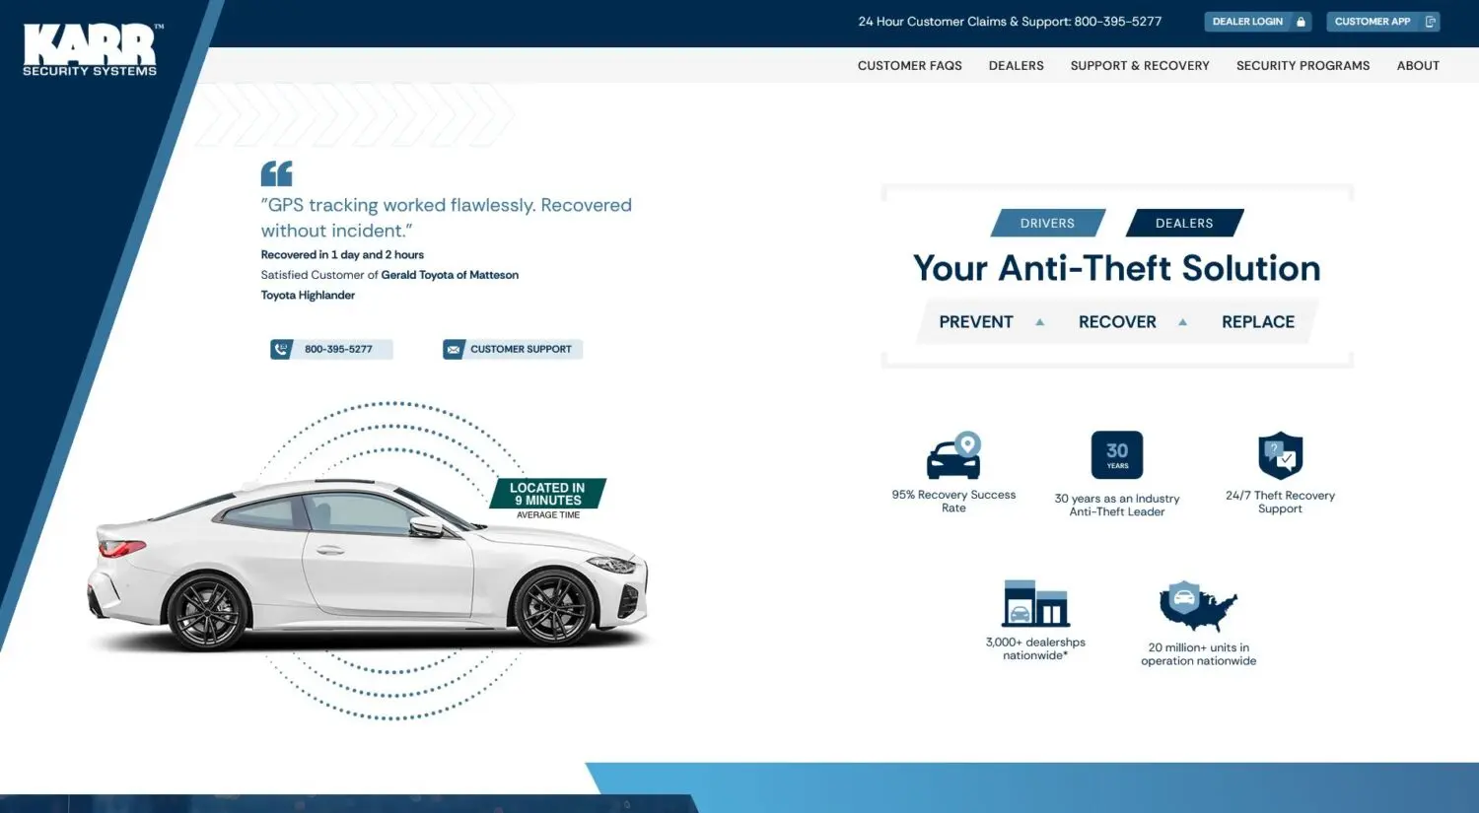Switch to the Dealers tab in solution box

pos(1185,223)
